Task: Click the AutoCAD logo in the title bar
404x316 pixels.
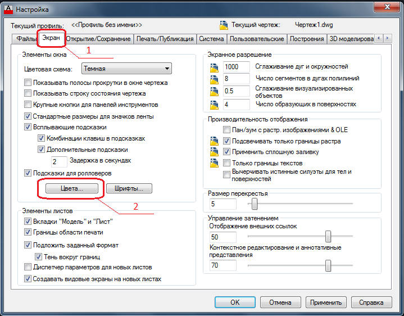Action: pos(8,9)
